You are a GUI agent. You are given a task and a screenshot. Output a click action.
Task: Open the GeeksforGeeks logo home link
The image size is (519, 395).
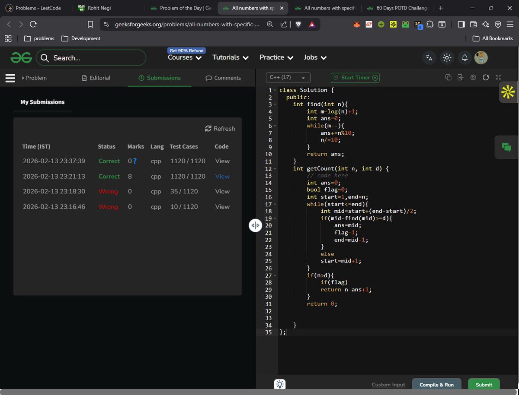21,57
